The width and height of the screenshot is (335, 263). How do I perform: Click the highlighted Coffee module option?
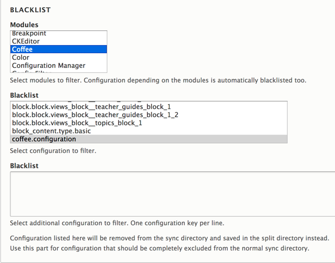[22, 50]
